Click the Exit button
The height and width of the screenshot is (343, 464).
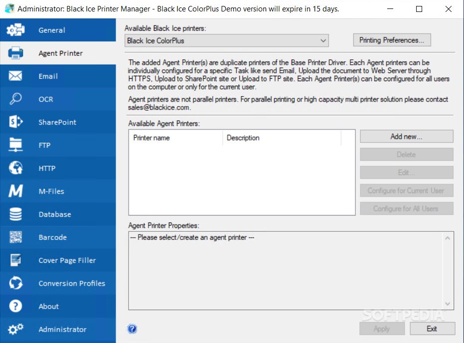point(432,329)
